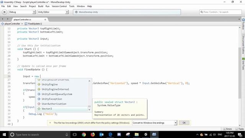Go to next document tab arrow

tap(8, 19)
